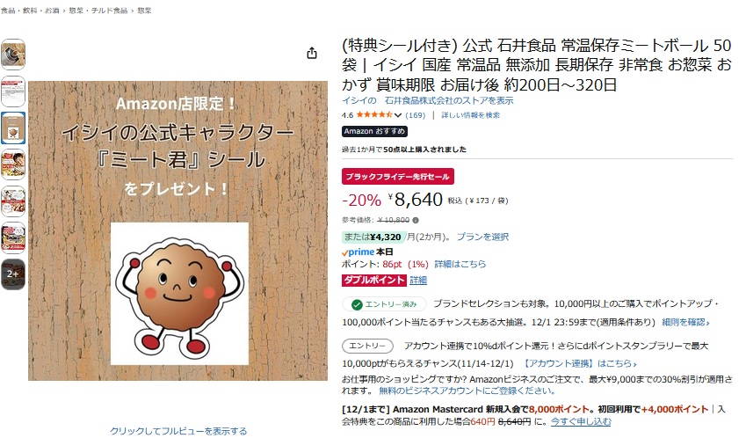Show the 2+ more images thumbnail
This screenshot has width=746, height=438.
[x=13, y=274]
